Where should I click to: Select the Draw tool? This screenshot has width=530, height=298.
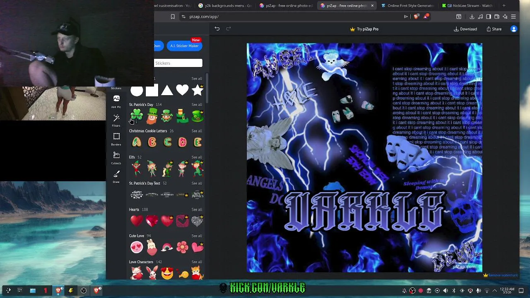(x=116, y=176)
